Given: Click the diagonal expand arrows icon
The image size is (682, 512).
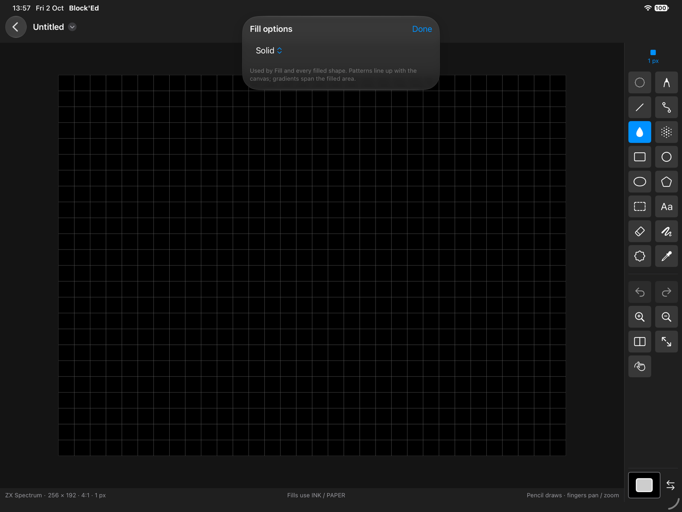Looking at the screenshot, I should point(666,341).
